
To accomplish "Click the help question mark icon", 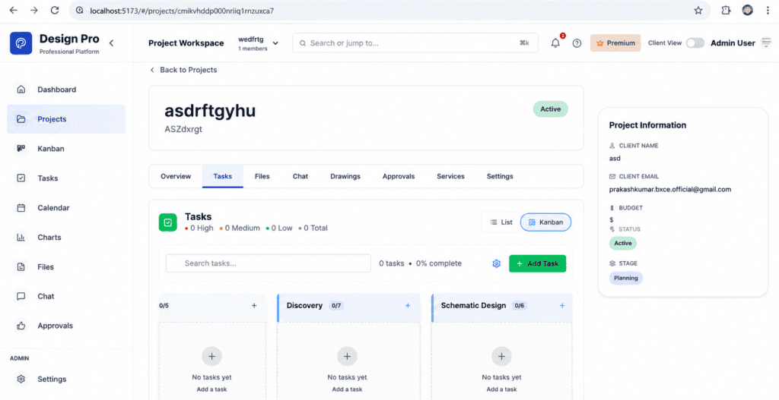I will [x=577, y=43].
